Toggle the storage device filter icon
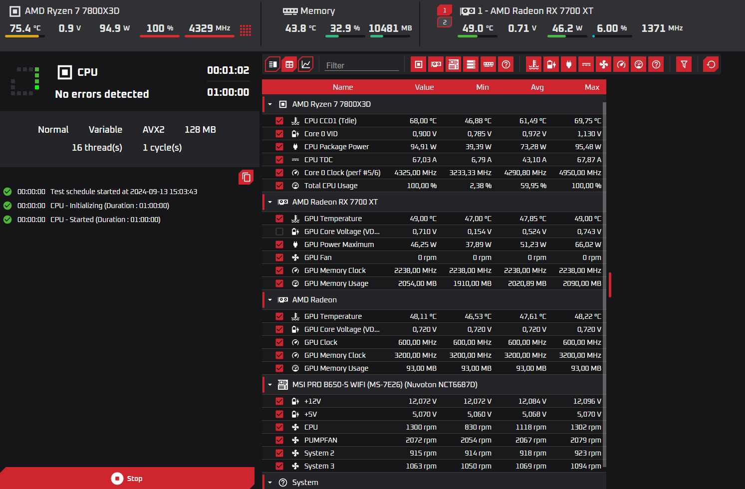This screenshot has width=745, height=489. [471, 64]
